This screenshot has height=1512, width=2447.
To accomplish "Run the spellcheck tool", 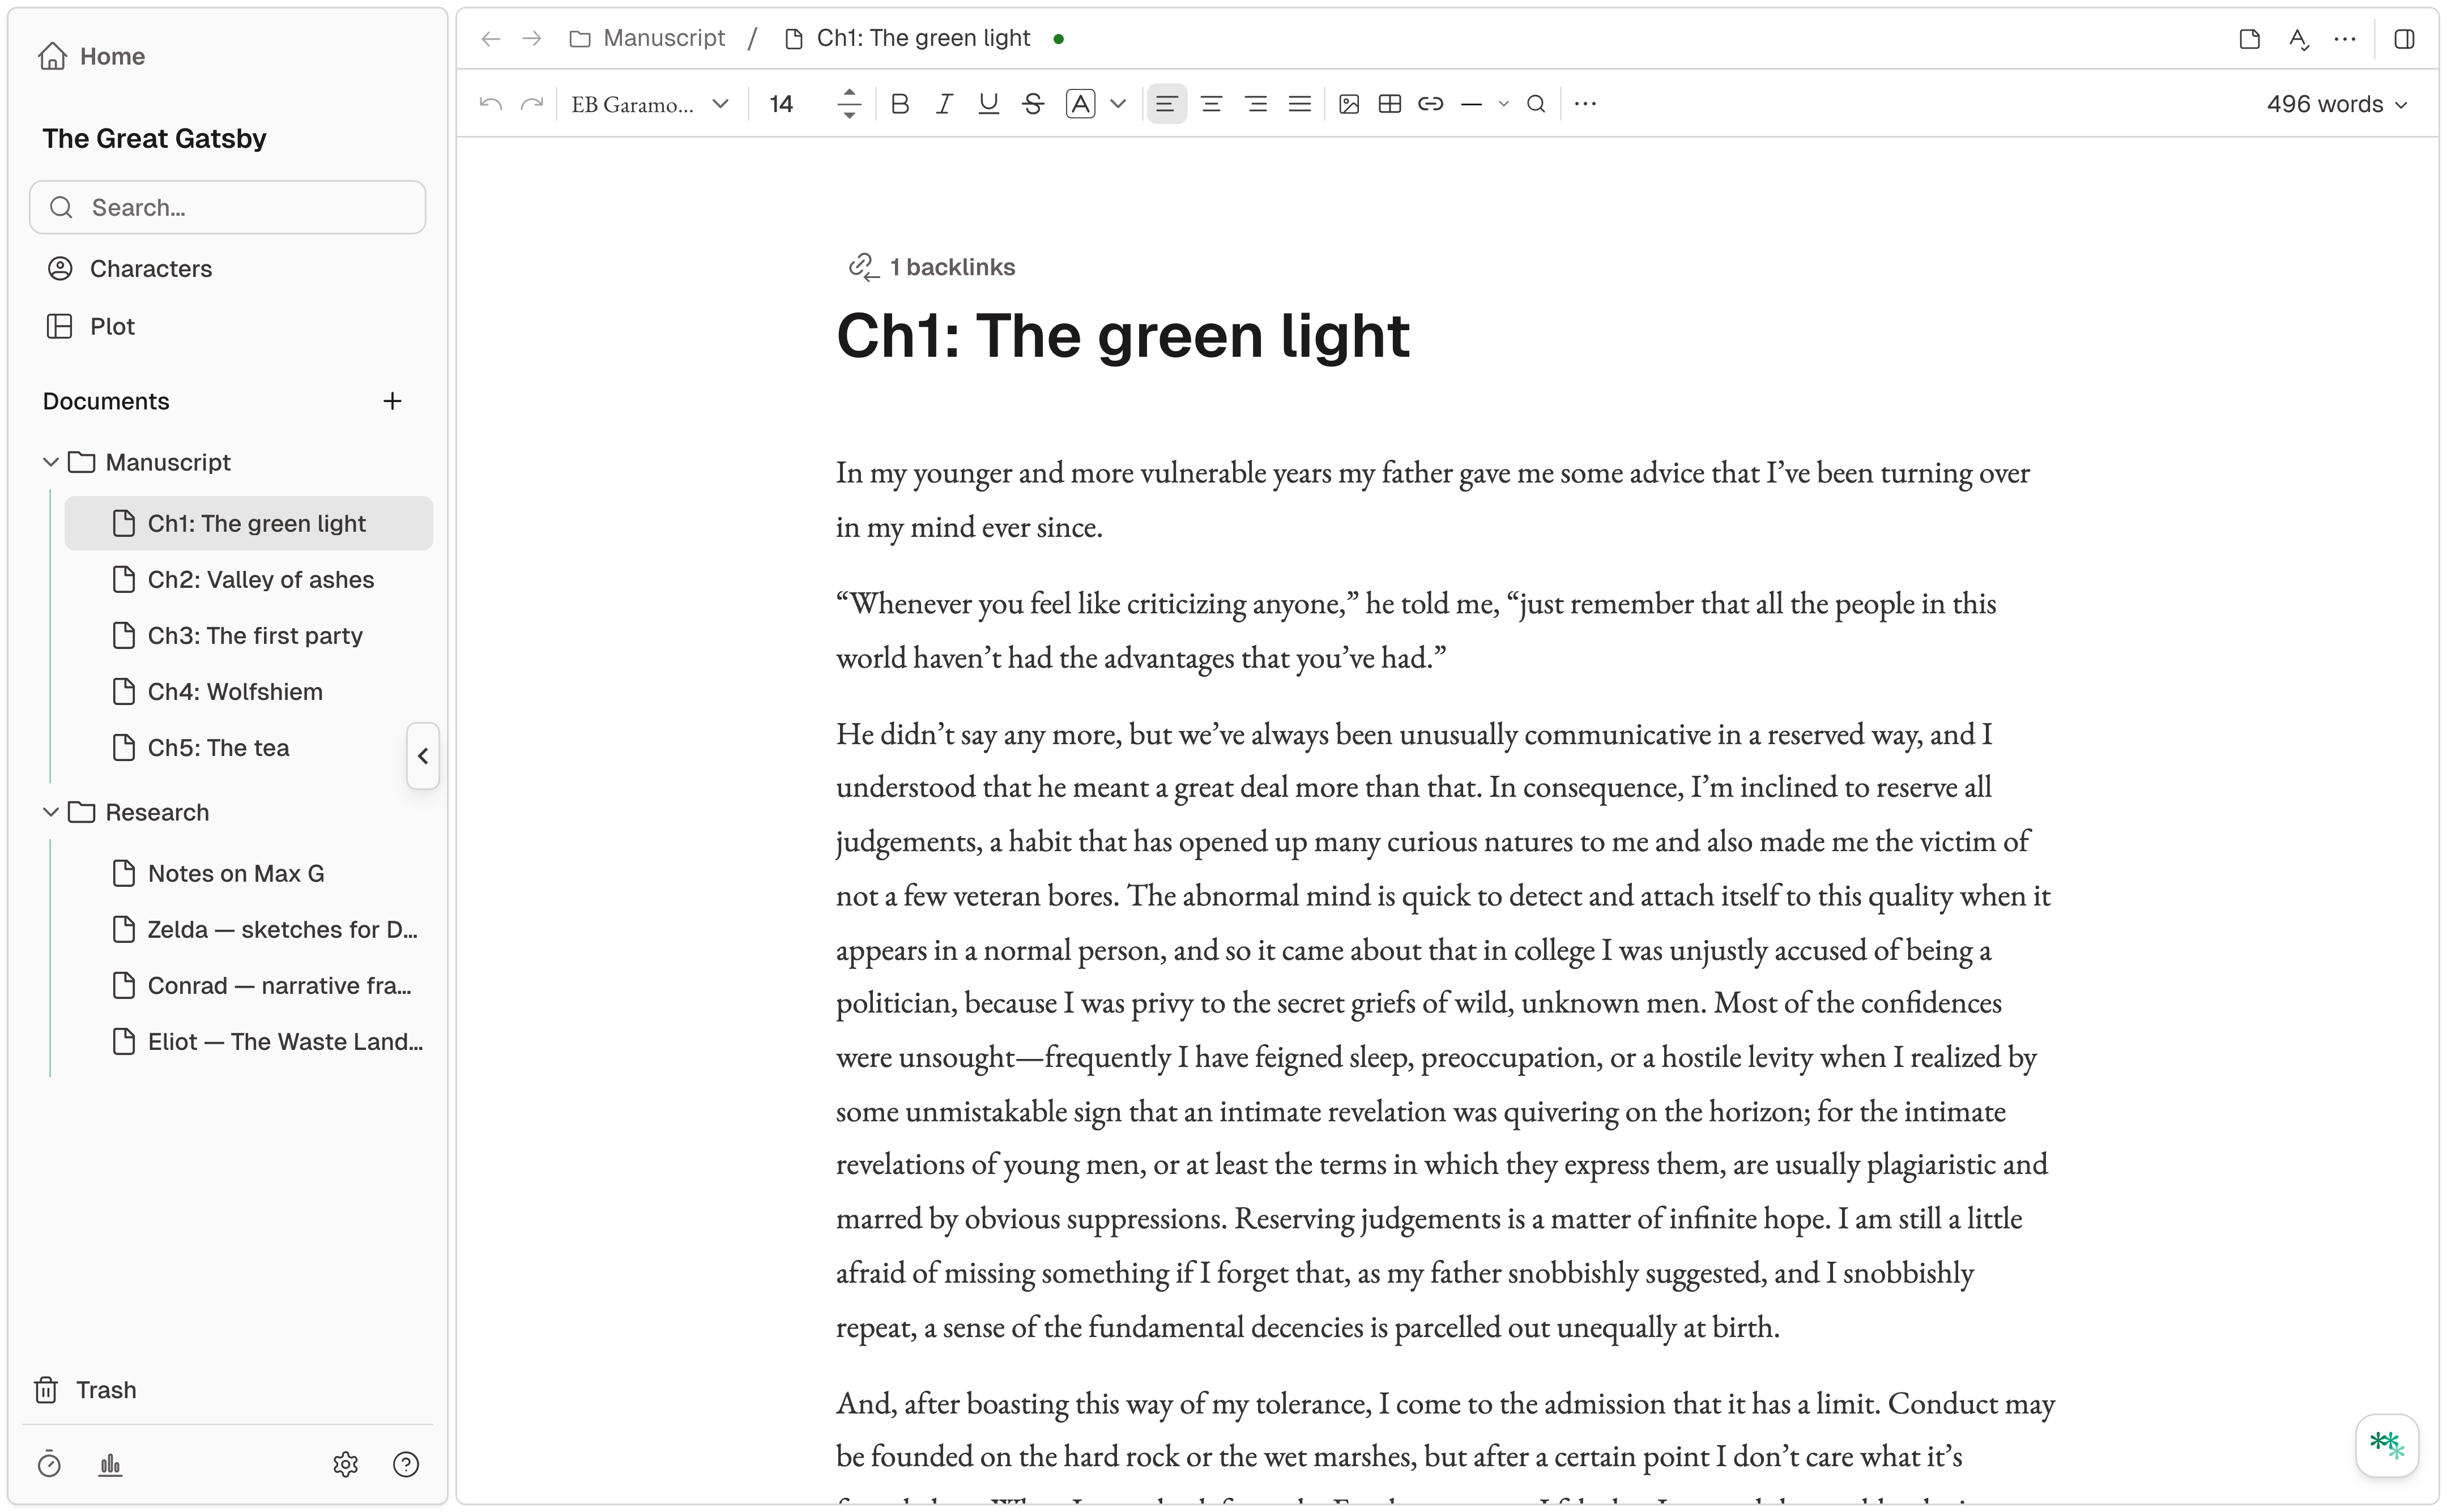I will point(2297,39).
